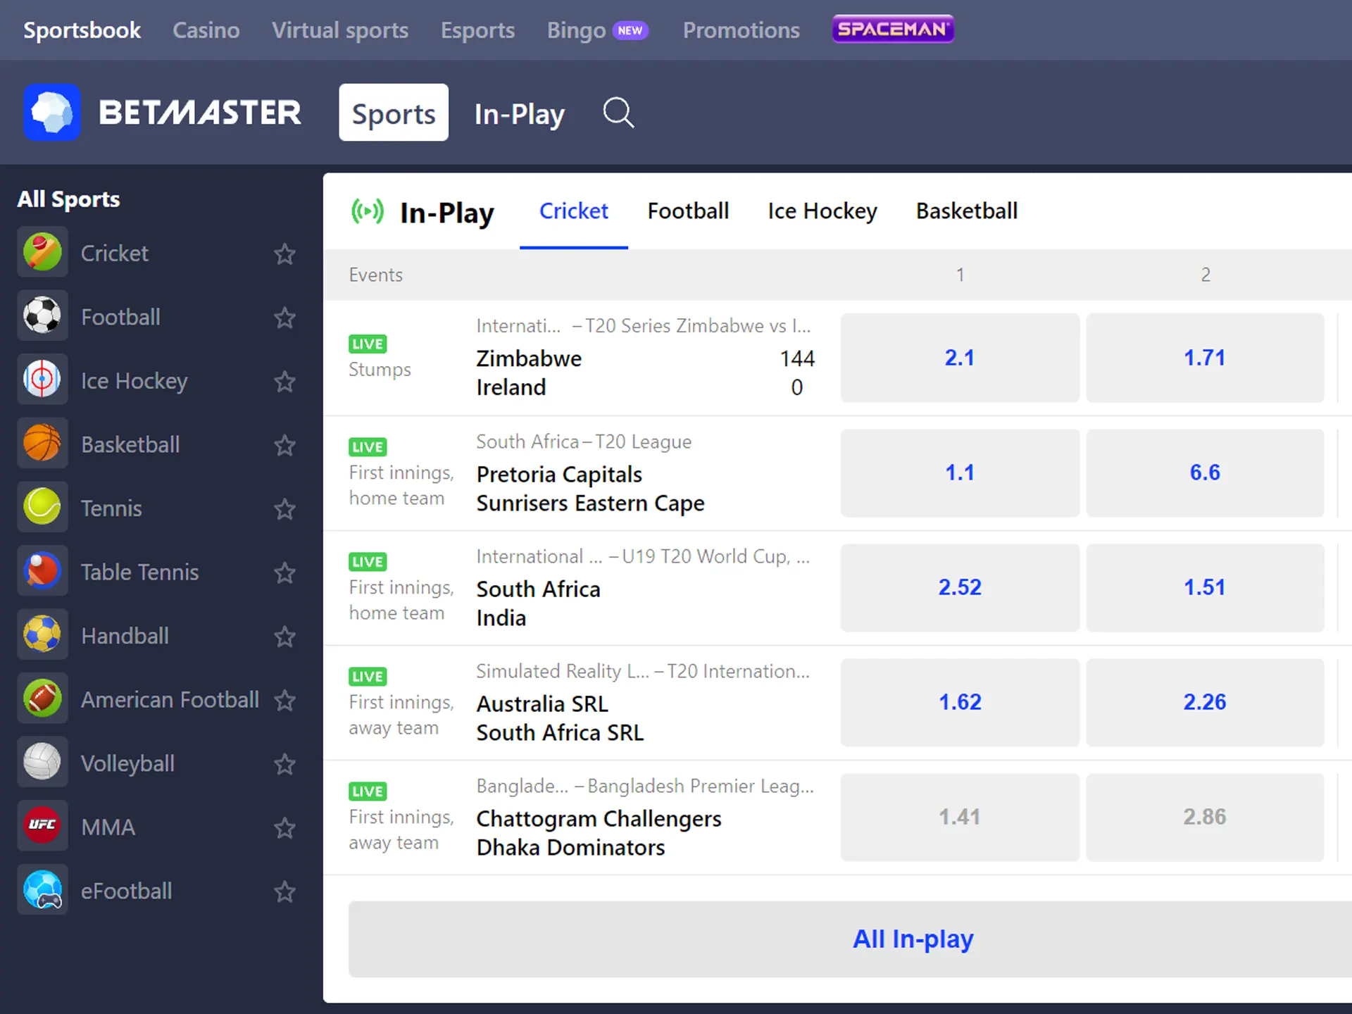1352x1014 pixels.
Task: Favorite American Football with its star
Action: pos(284,701)
